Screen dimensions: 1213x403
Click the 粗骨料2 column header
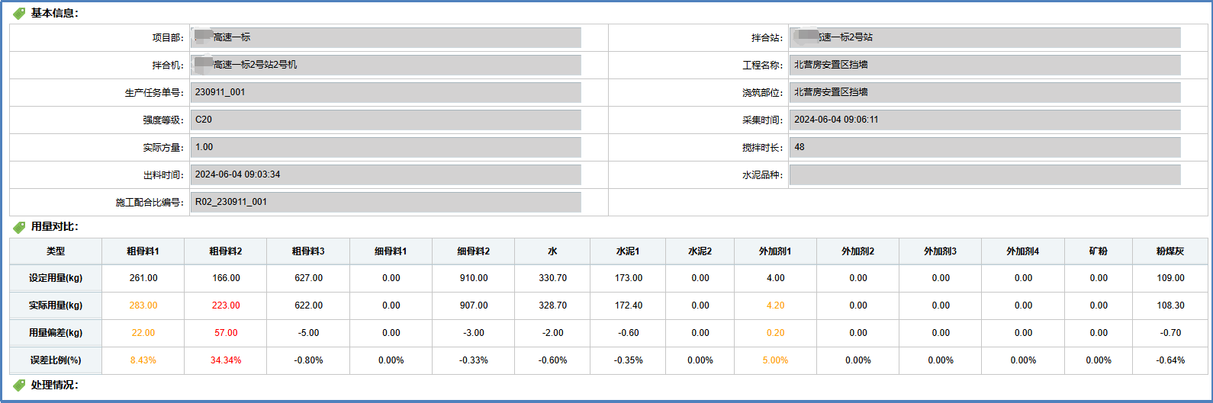(x=226, y=251)
